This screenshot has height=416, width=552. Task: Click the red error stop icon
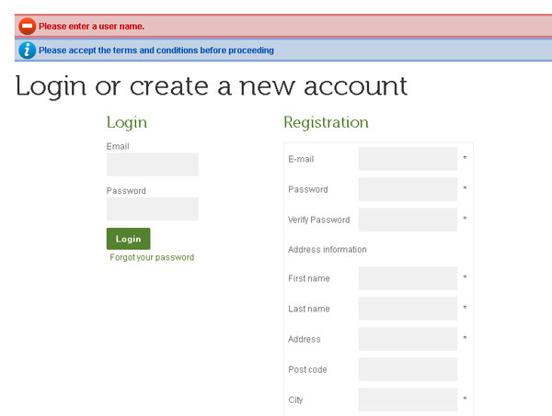point(27,27)
